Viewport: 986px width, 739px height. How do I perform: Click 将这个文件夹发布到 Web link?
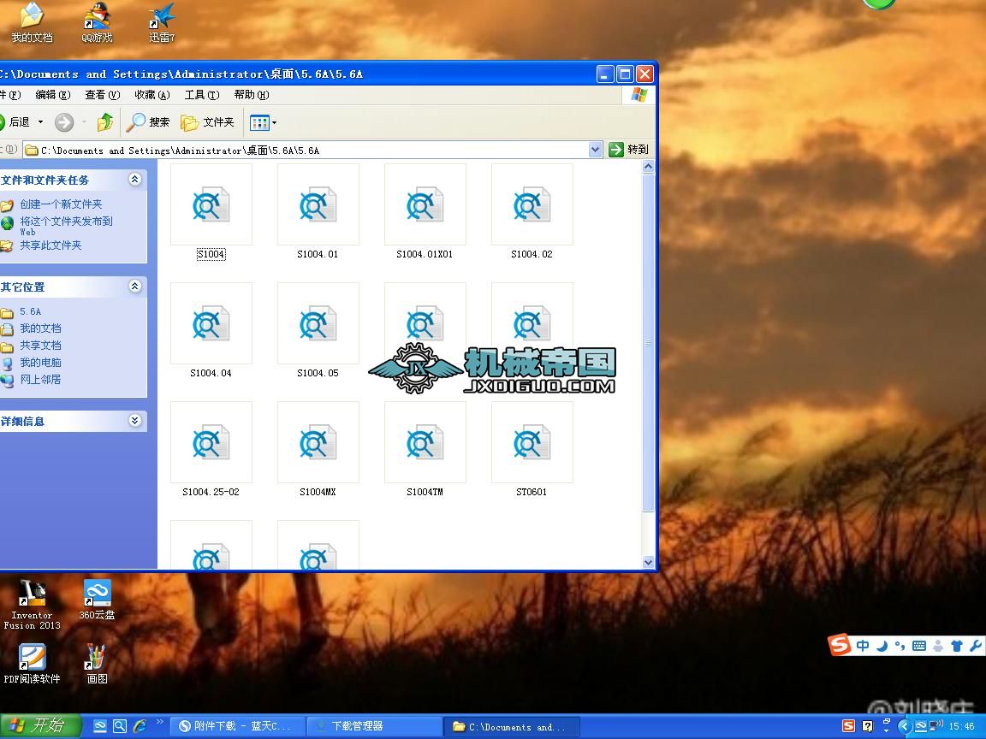tap(66, 226)
